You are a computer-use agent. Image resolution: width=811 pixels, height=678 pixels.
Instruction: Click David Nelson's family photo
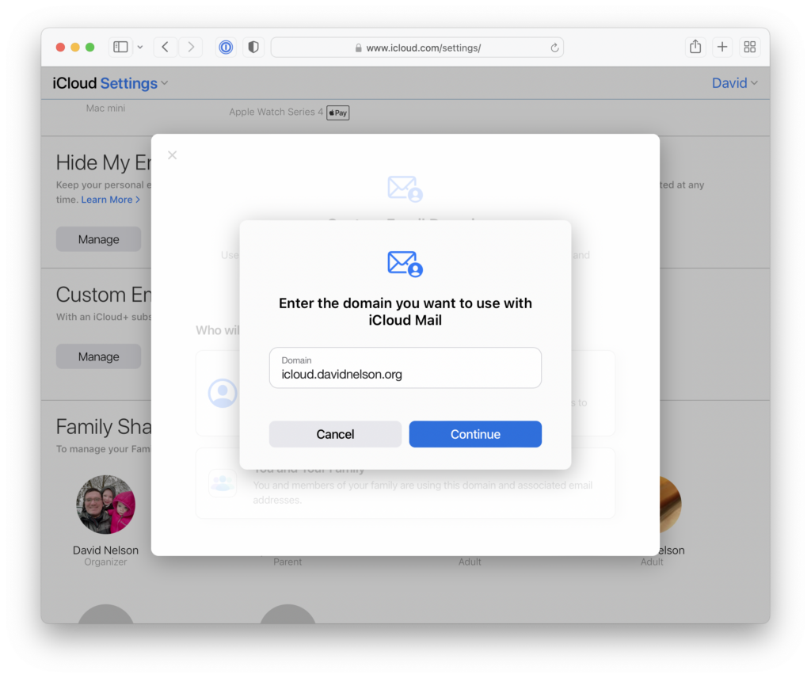[105, 505]
